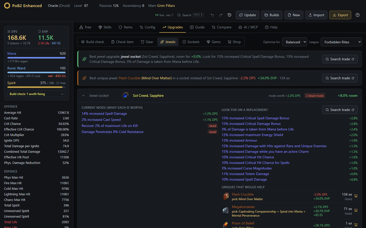
Task: Select the Gems sub-tab
Action: 213,42
